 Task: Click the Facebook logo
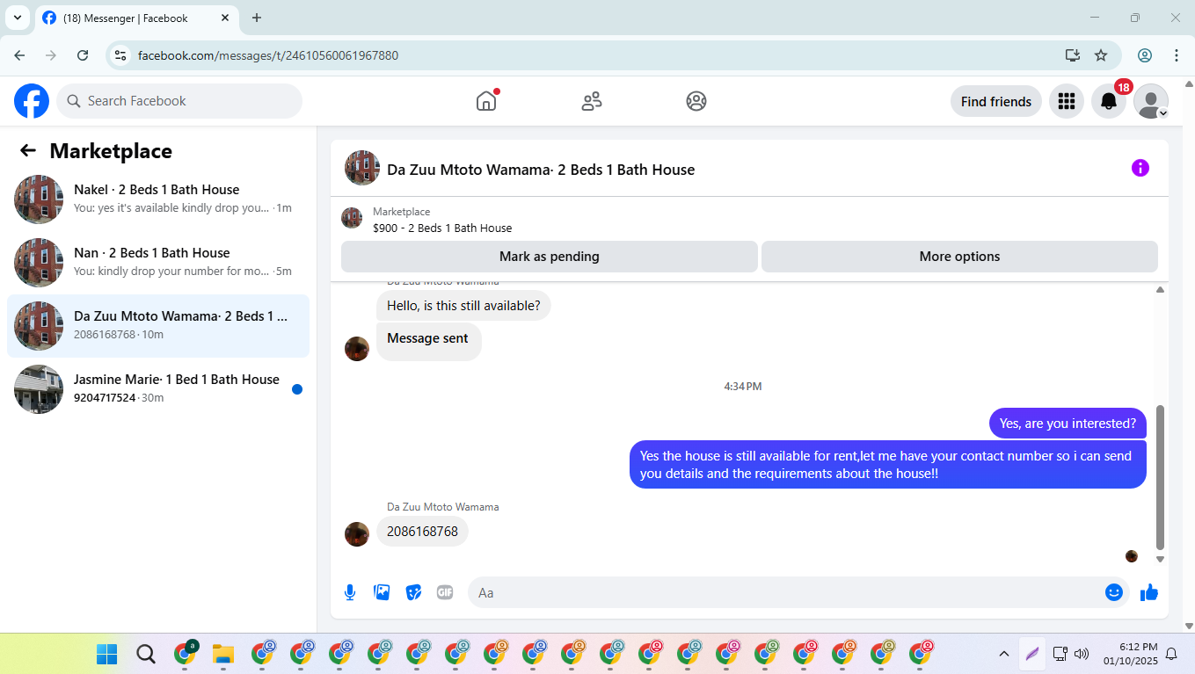[x=32, y=101]
